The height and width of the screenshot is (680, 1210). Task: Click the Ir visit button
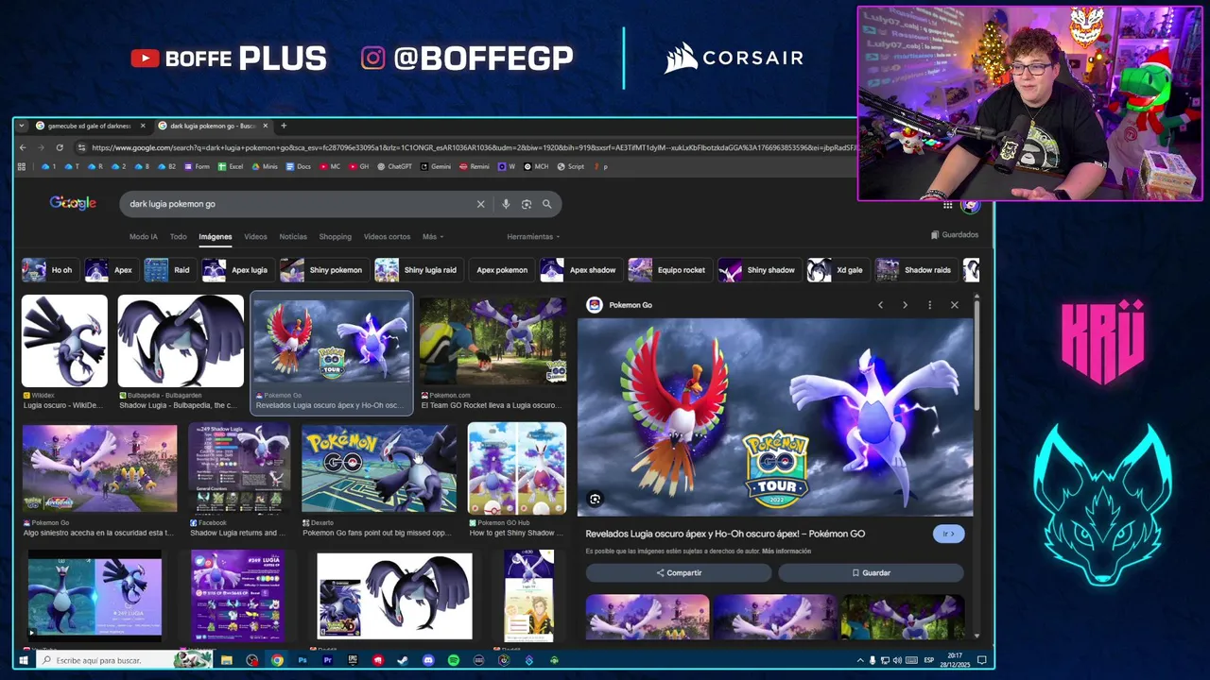(x=948, y=534)
